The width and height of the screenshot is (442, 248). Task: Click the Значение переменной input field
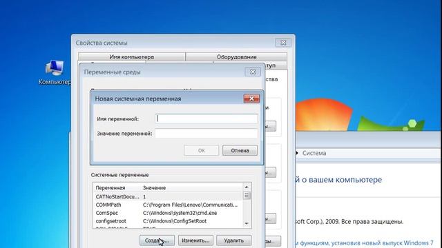[x=206, y=133]
